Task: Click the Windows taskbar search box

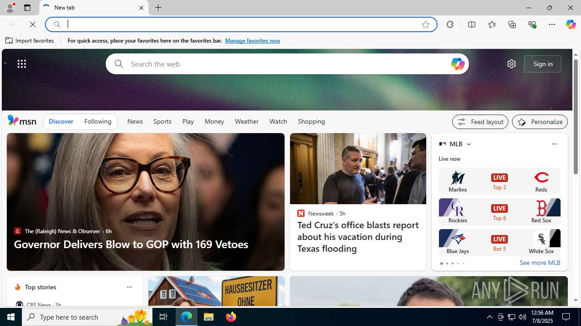Action: [x=87, y=317]
